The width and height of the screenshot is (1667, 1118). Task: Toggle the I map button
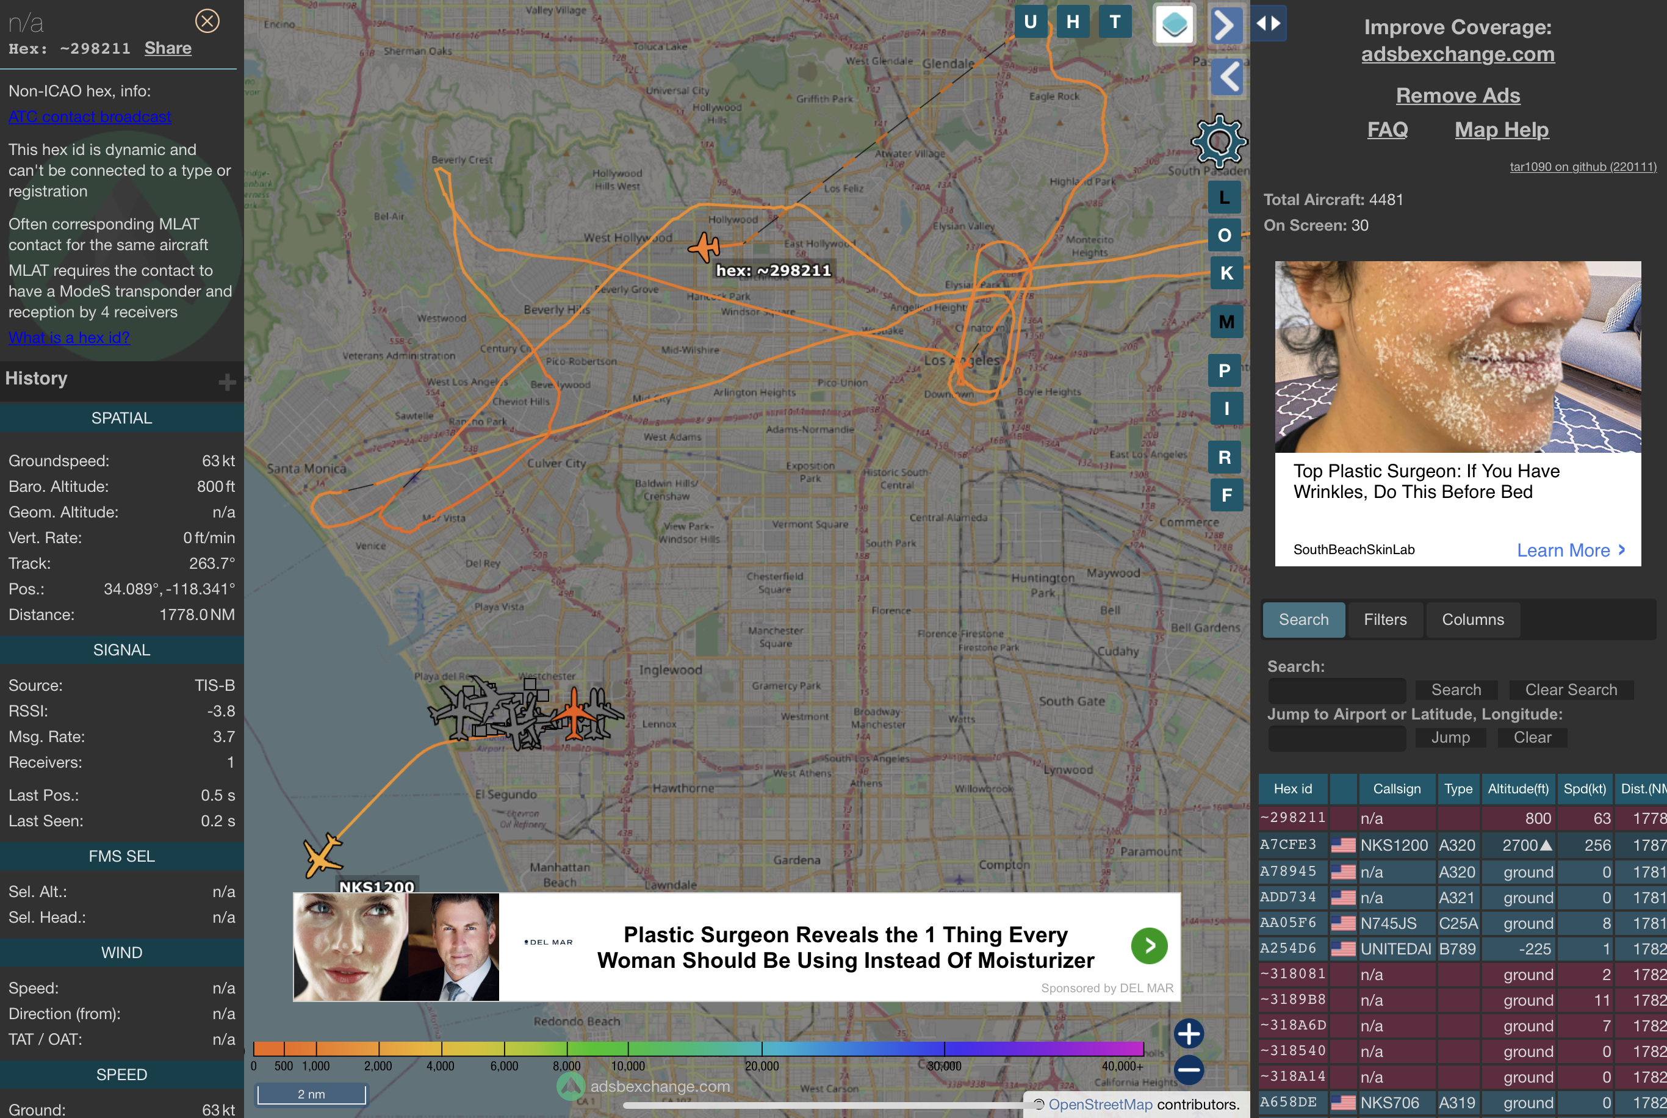(1226, 408)
